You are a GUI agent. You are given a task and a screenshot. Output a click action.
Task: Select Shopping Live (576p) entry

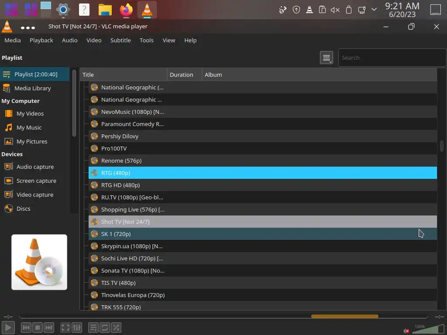[x=262, y=210]
